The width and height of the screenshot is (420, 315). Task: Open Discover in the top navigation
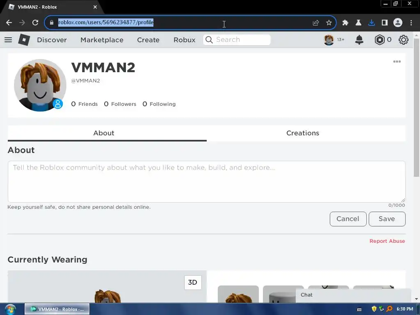coord(52,40)
